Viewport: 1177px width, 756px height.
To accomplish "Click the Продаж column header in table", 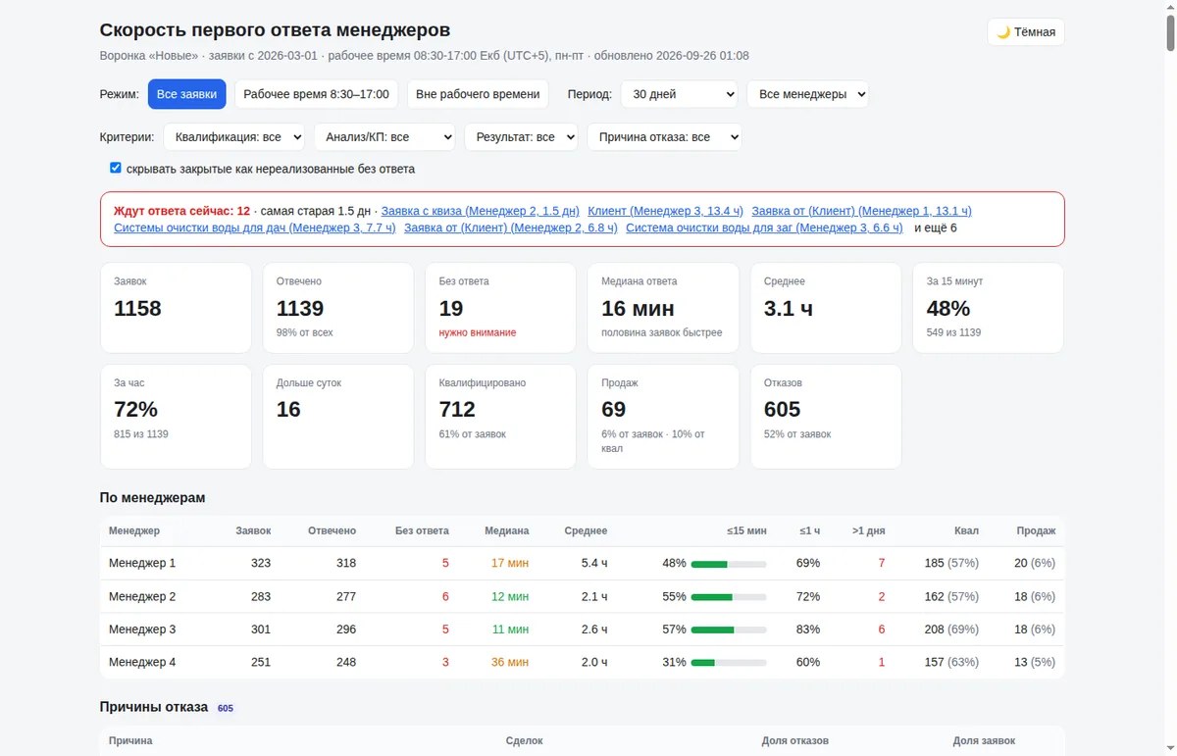I will (x=1036, y=530).
